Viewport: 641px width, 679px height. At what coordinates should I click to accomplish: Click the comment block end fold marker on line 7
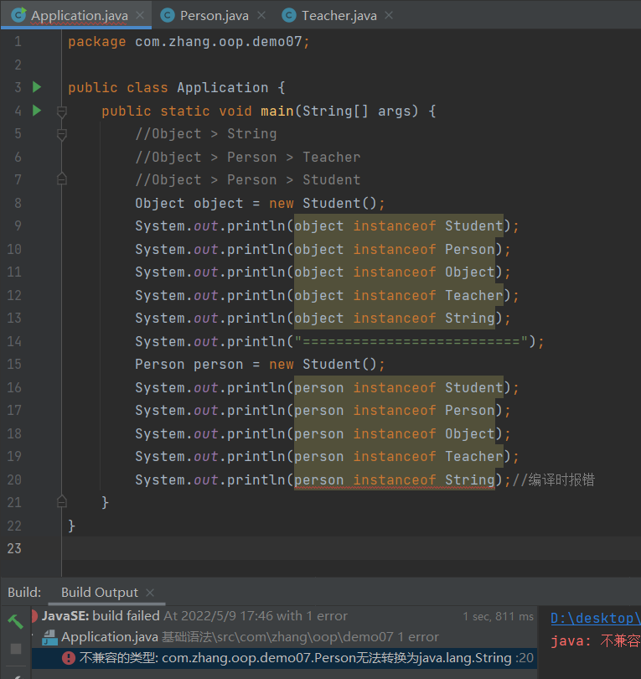coord(62,179)
